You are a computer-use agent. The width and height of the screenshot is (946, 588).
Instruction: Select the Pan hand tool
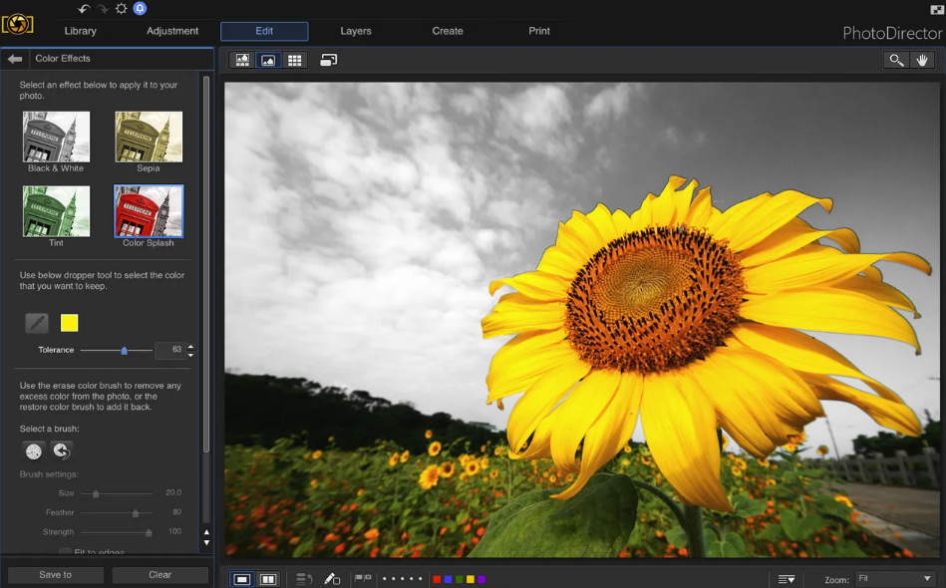922,60
